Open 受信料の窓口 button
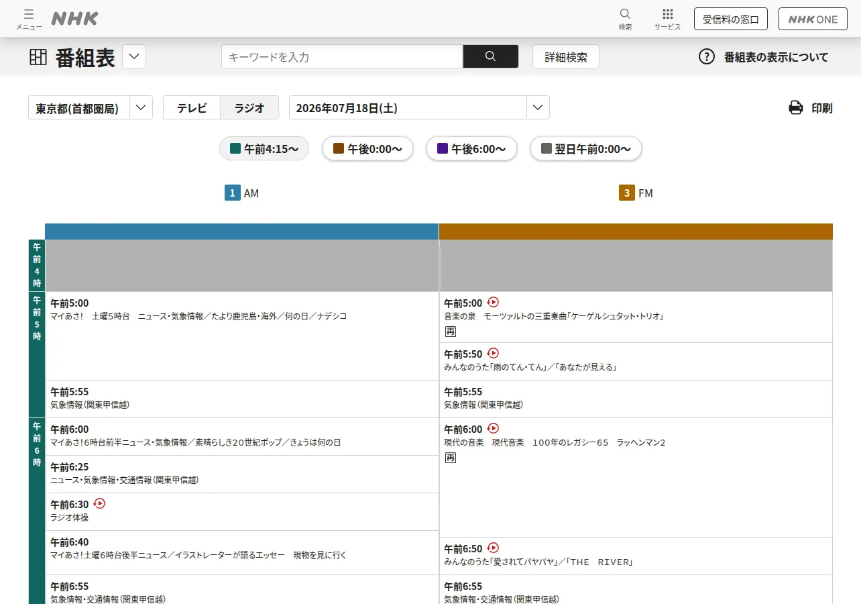The height and width of the screenshot is (604, 861). 731,19
